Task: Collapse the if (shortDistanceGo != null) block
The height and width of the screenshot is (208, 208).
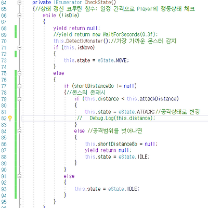Action: pyautogui.click(x=19, y=86)
